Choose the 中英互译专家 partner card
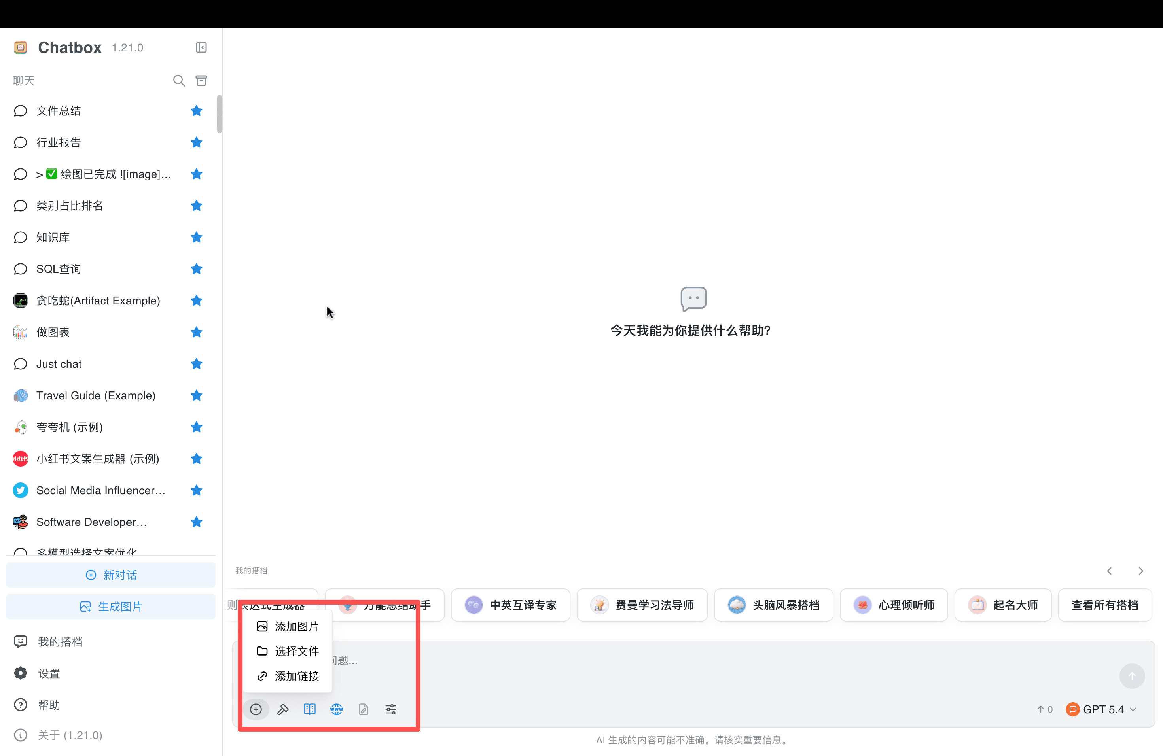The width and height of the screenshot is (1163, 756). [510, 605]
